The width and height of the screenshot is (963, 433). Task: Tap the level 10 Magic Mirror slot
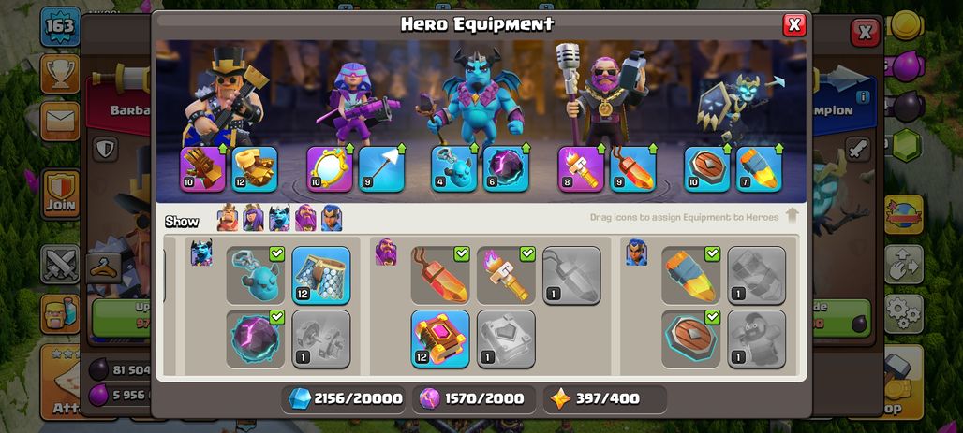point(330,169)
